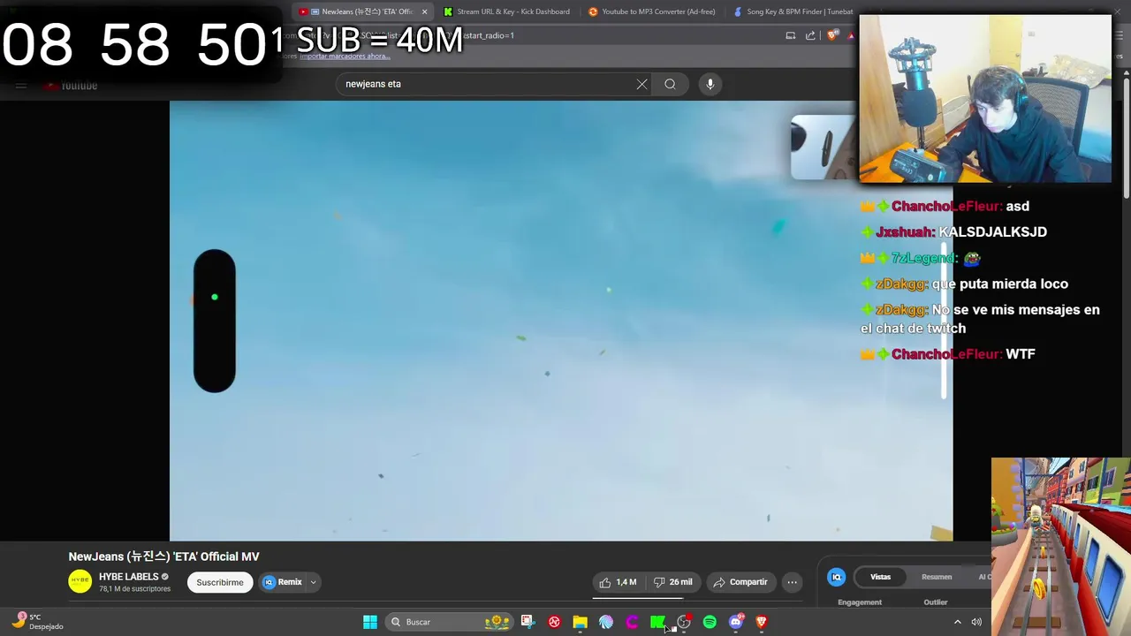Click the taskbar Buscar search box
Screen dimensions: 1131x636
[x=451, y=622]
